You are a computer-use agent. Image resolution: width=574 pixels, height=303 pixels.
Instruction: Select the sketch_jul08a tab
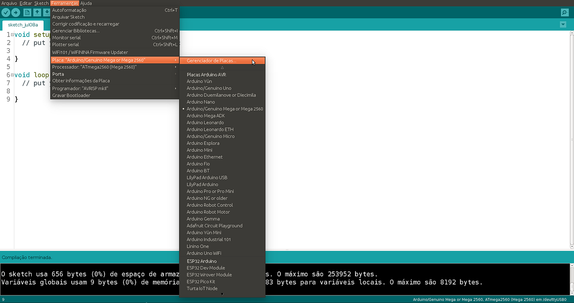23,25
